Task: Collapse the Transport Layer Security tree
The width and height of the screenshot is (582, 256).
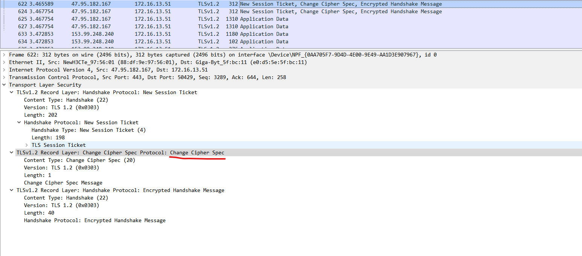Action: pyautogui.click(x=4, y=85)
